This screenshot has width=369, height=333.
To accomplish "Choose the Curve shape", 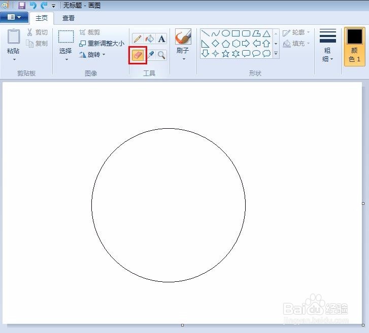I will click(216, 33).
